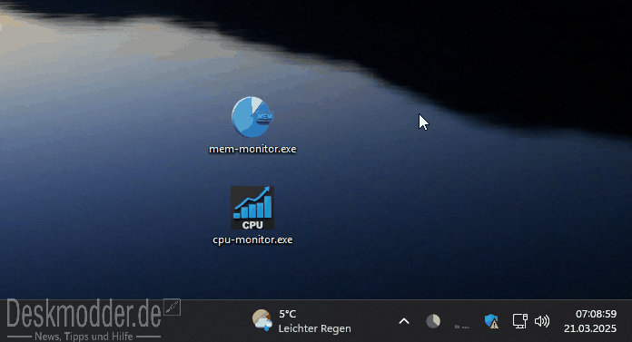This screenshot has width=632, height=342.
Task: Click the 21.03.2025 date in taskbar
Action: click(x=590, y=328)
